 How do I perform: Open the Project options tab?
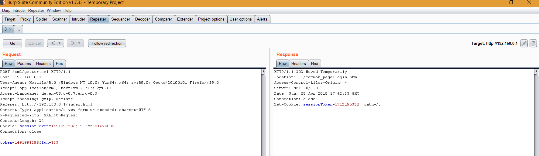coord(211,19)
